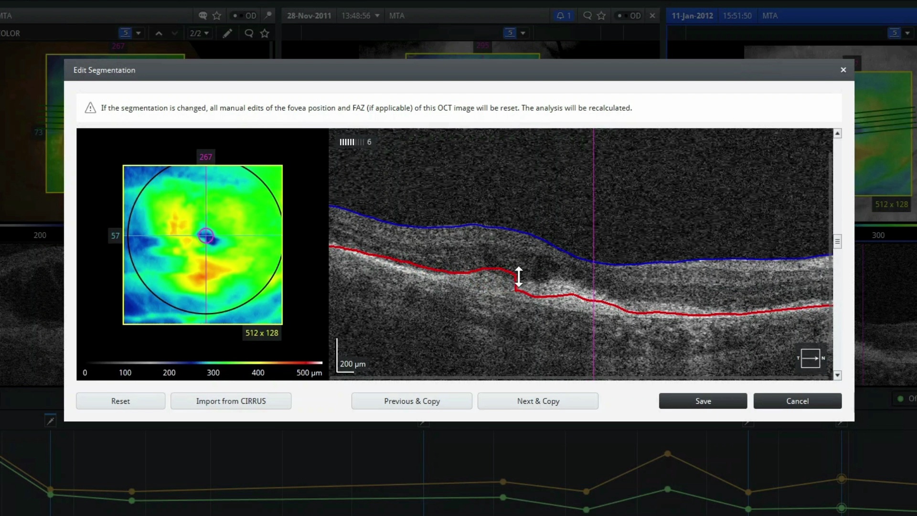Select the pencil edit tool in left toolbar
The width and height of the screenshot is (917, 516).
click(x=227, y=33)
